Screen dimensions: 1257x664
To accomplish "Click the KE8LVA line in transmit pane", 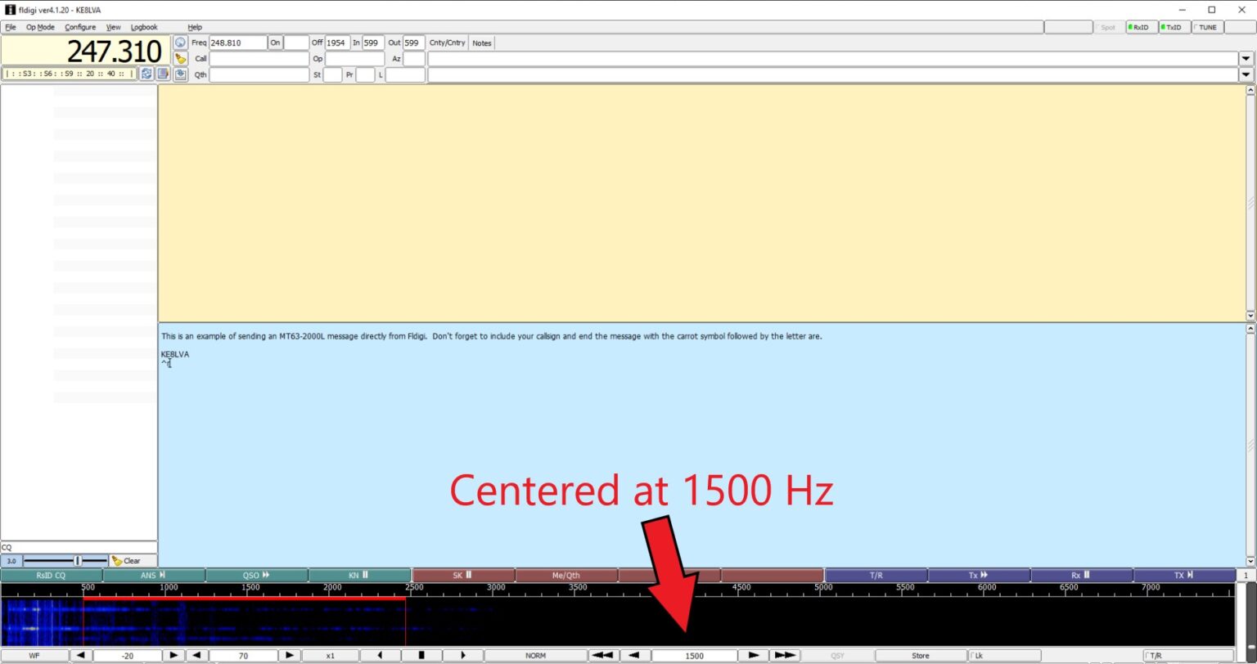I will point(175,354).
